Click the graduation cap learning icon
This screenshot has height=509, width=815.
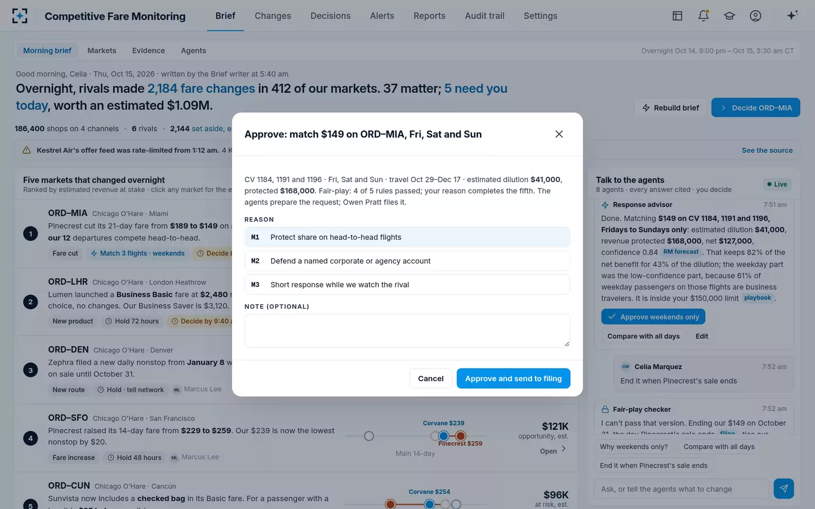[x=730, y=16]
